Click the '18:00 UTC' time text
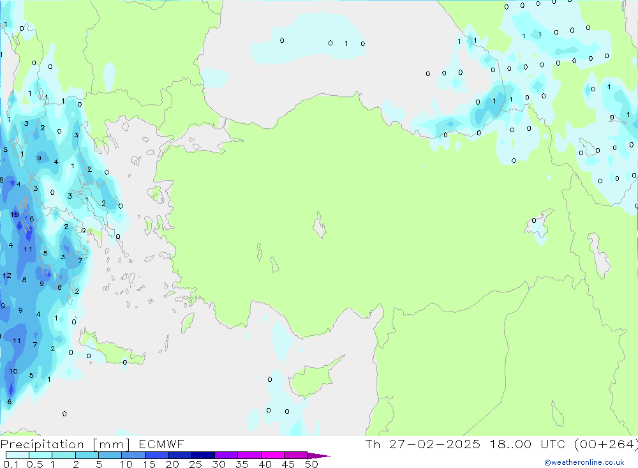 (x=528, y=444)
